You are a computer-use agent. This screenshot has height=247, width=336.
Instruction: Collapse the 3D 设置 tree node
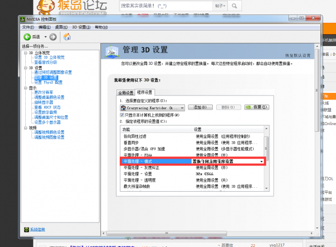point(26,68)
